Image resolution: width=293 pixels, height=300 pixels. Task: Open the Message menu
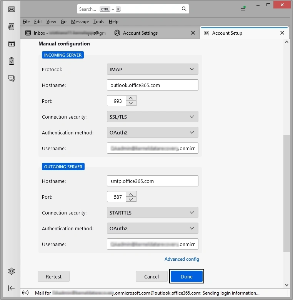tap(80, 22)
